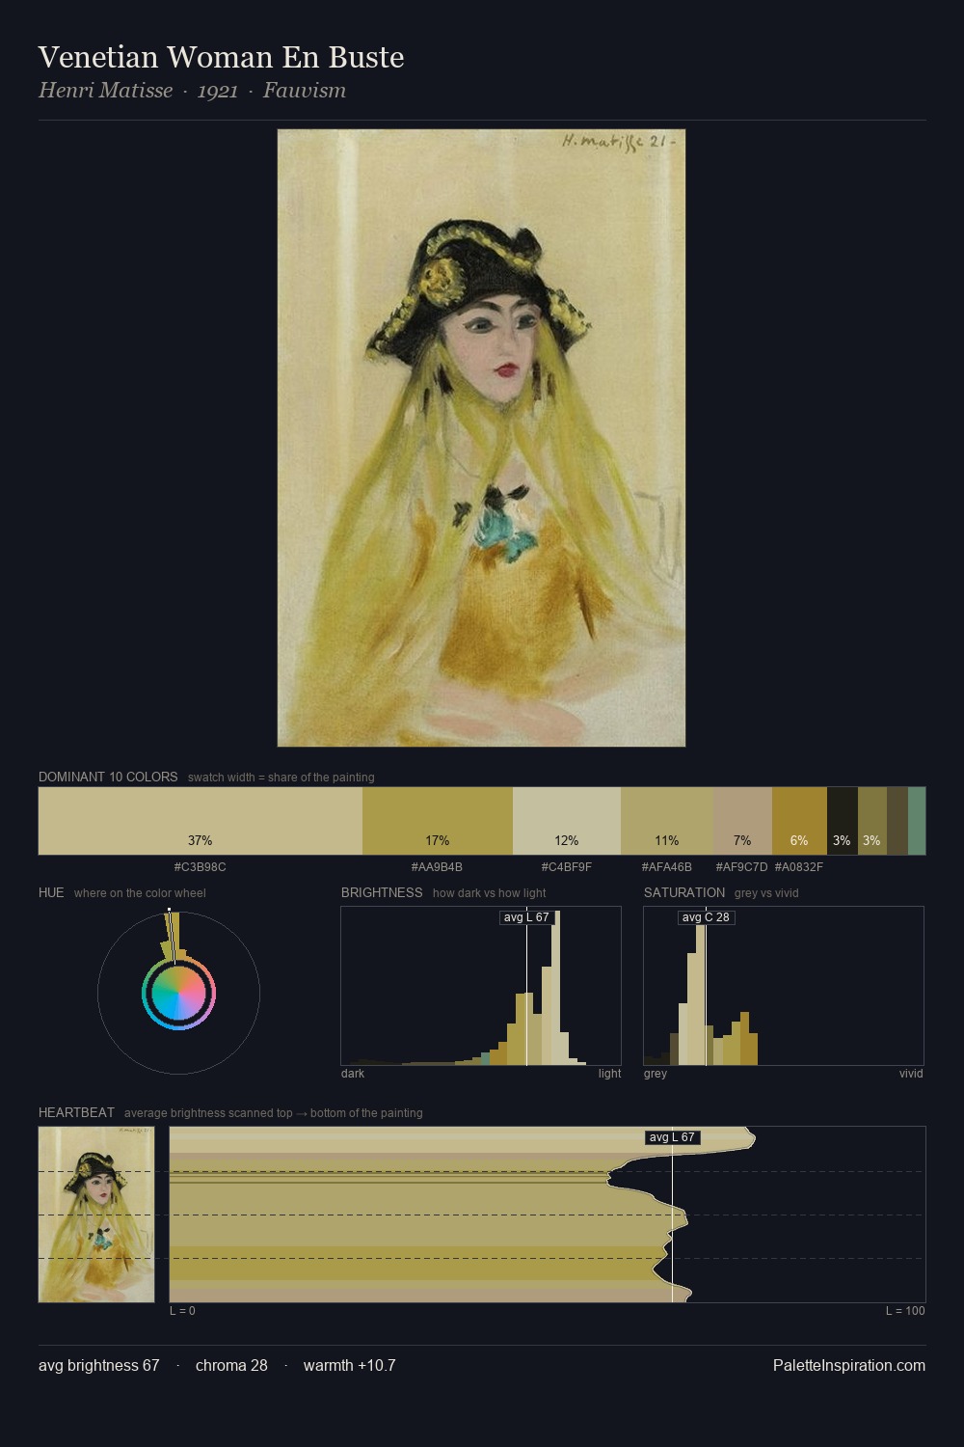This screenshot has height=1447, width=964.
Task: Click 'avg brightness 67' in footer
Action: (x=99, y=1365)
